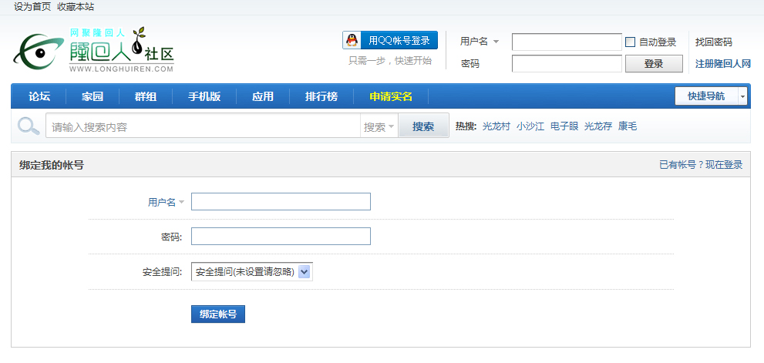
Task: Open the 排行榜 nav tab
Action: (321, 96)
